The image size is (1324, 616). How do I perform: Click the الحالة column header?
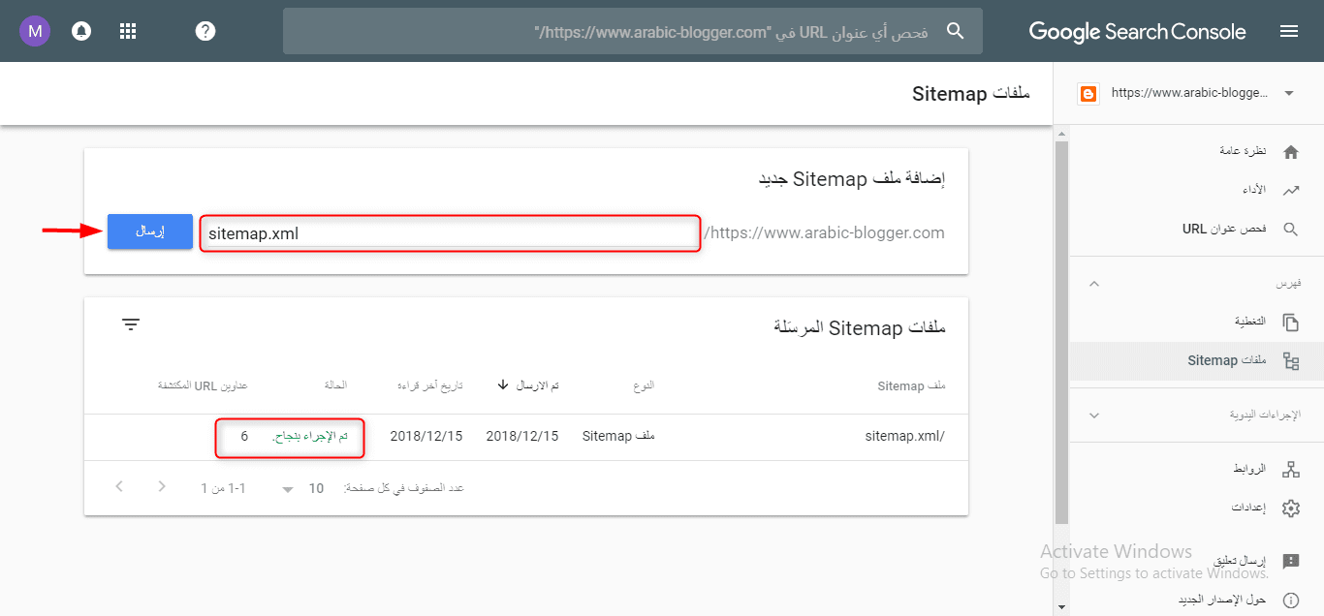click(336, 385)
